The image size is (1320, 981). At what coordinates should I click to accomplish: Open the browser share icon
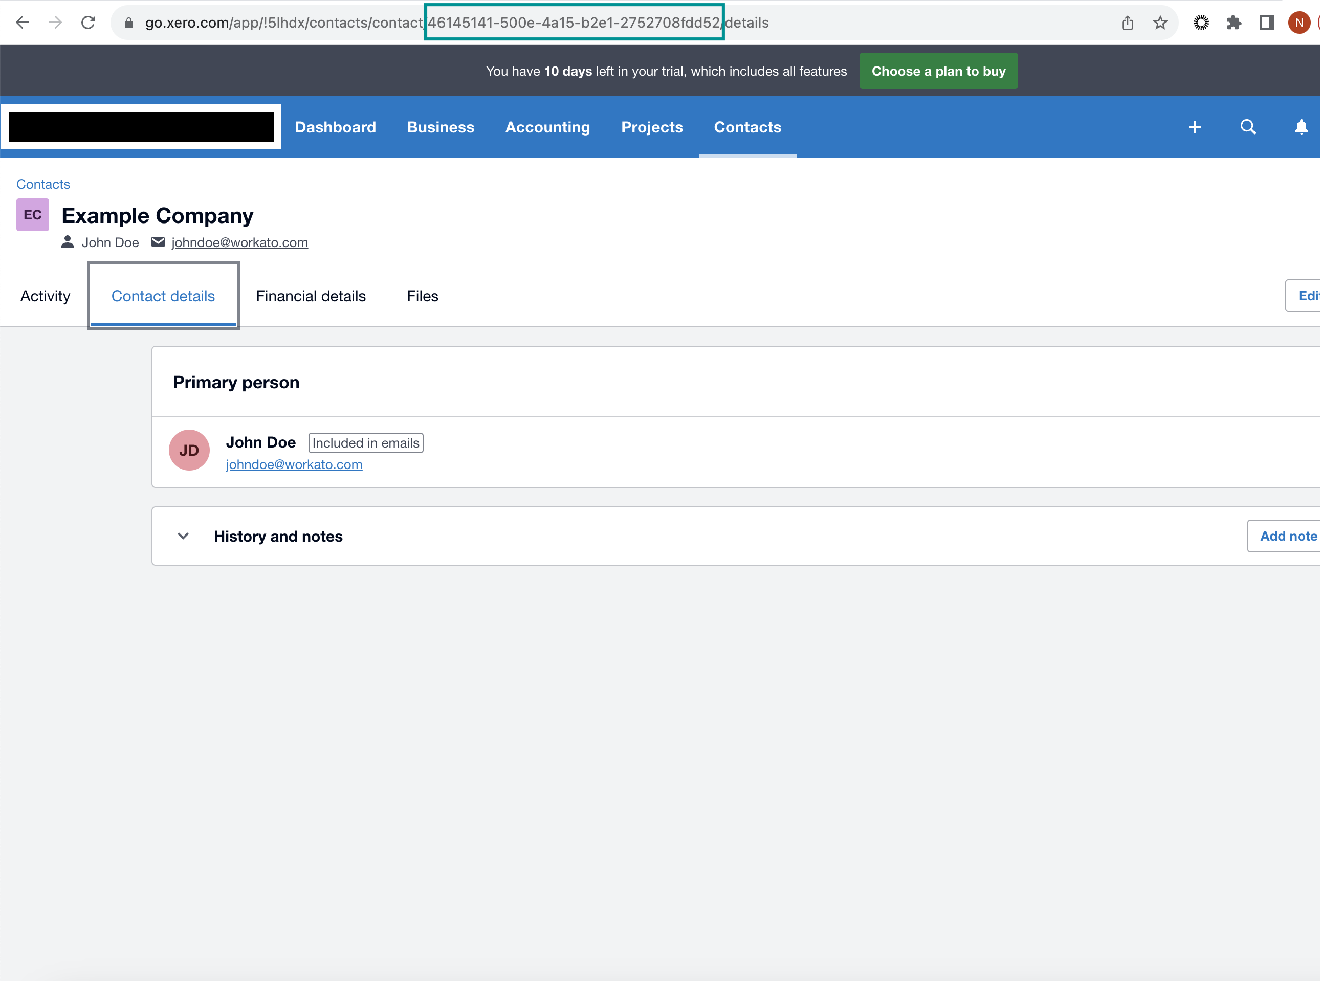pyautogui.click(x=1127, y=23)
